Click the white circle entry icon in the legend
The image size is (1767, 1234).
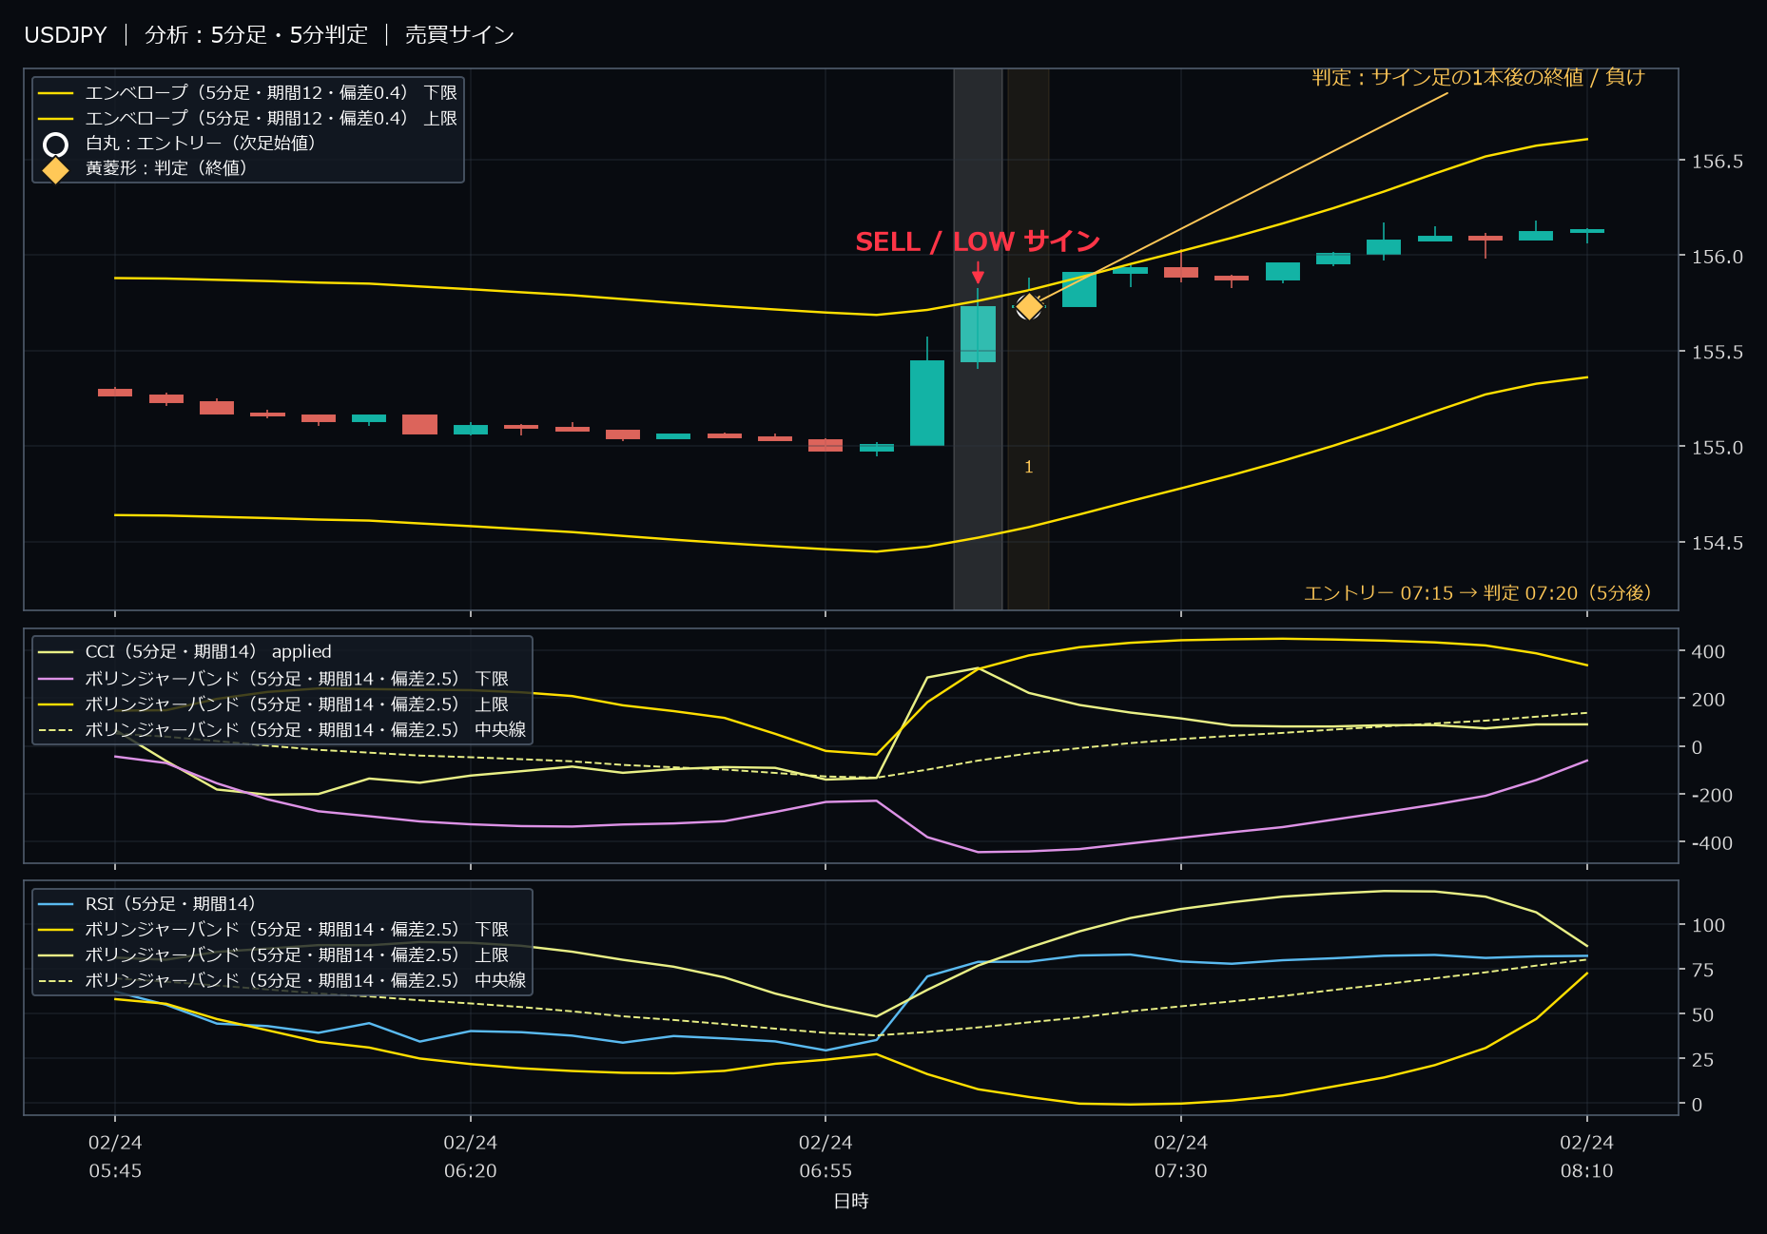point(56,145)
